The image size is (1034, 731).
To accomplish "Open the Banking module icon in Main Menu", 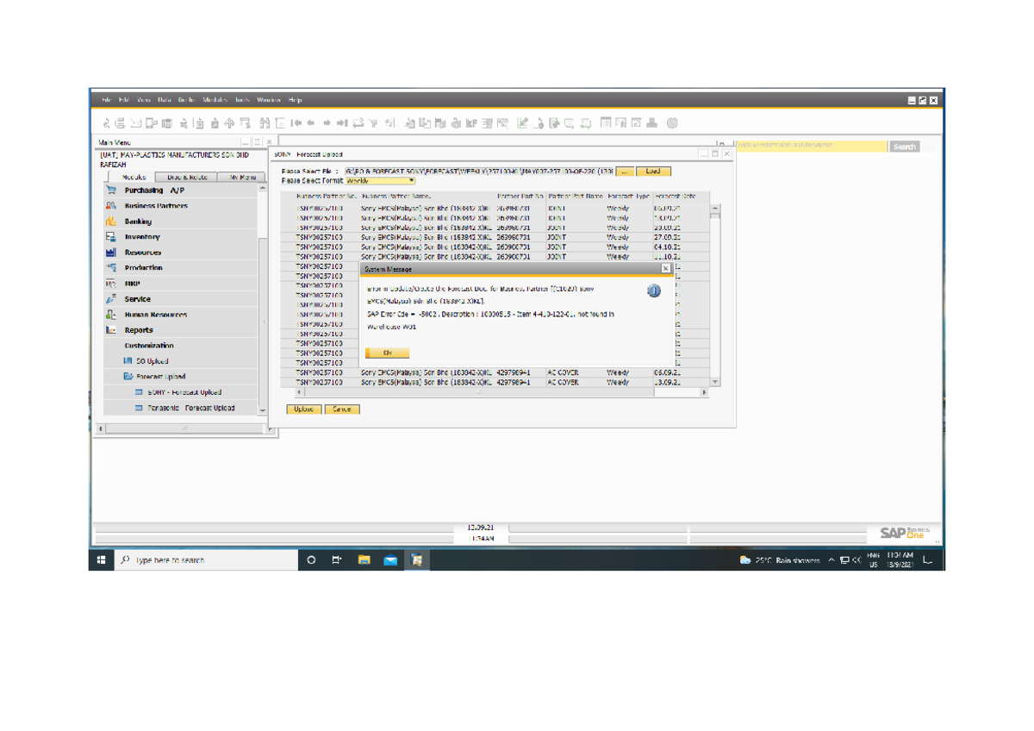I will 110,222.
